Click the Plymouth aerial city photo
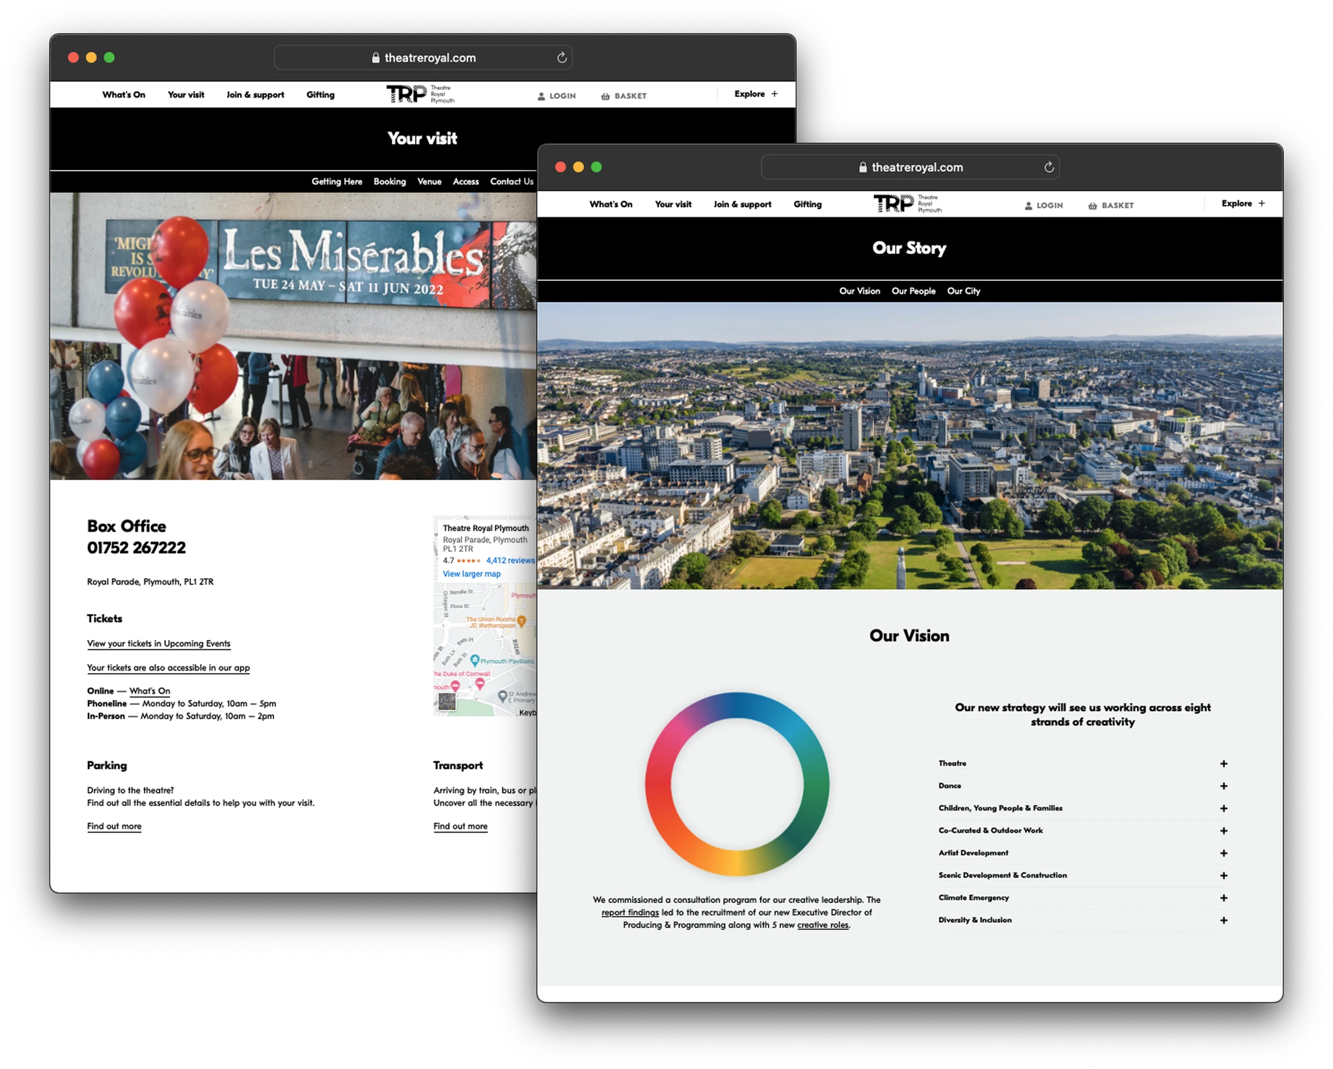The height and width of the screenshot is (1069, 1333). (x=910, y=445)
